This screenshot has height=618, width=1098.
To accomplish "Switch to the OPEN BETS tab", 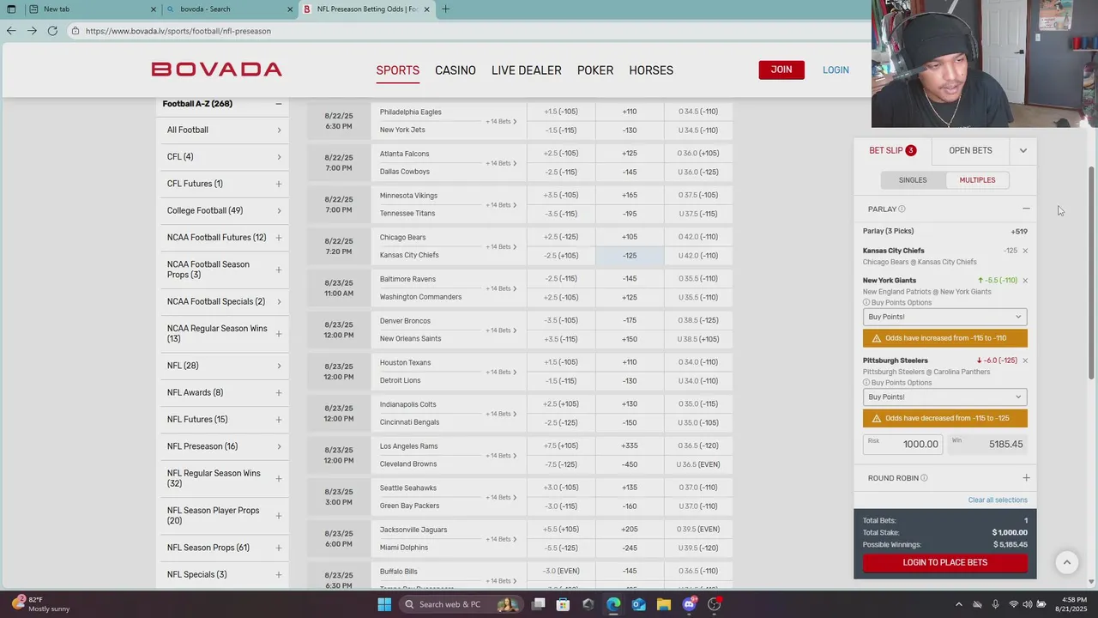I will (x=970, y=150).
